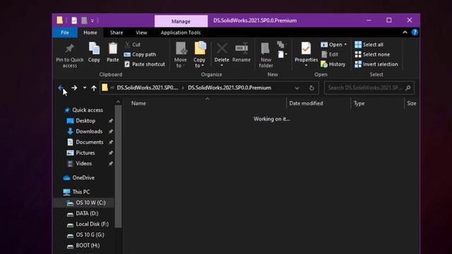Click the Delete icon
The width and height of the screenshot is (452, 254).
point(222,49)
